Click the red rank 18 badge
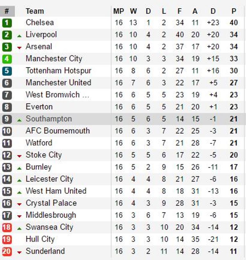The image size is (246, 260). click(7, 228)
